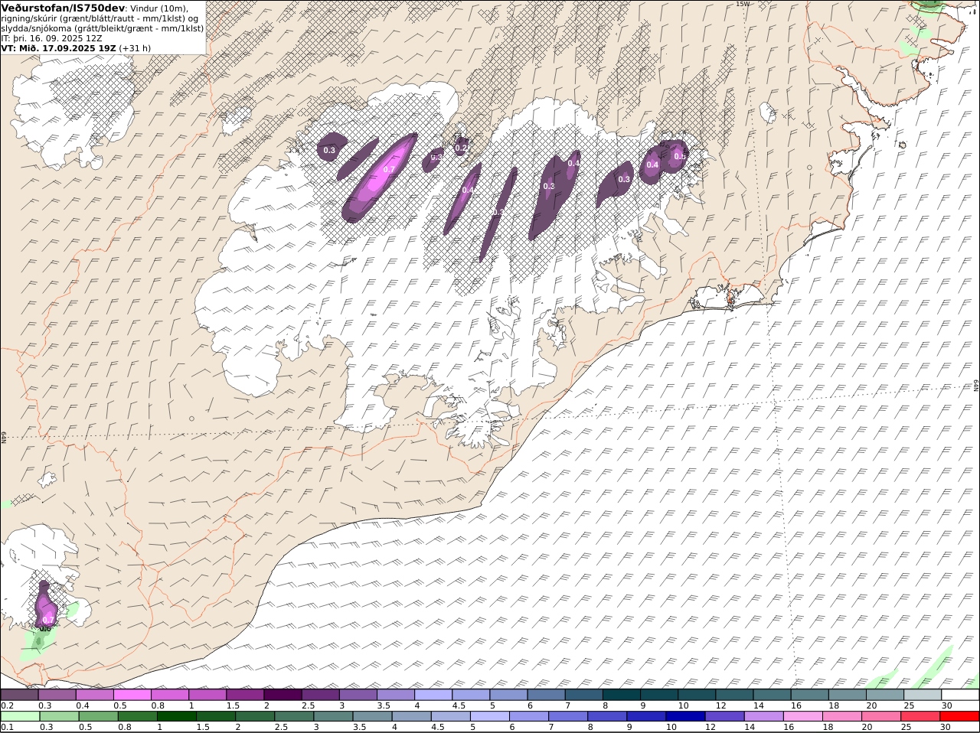Viewport: 980px width, 733px height.
Task: Click the rain-scale swatch labelled 2.5
Action: click(294, 717)
